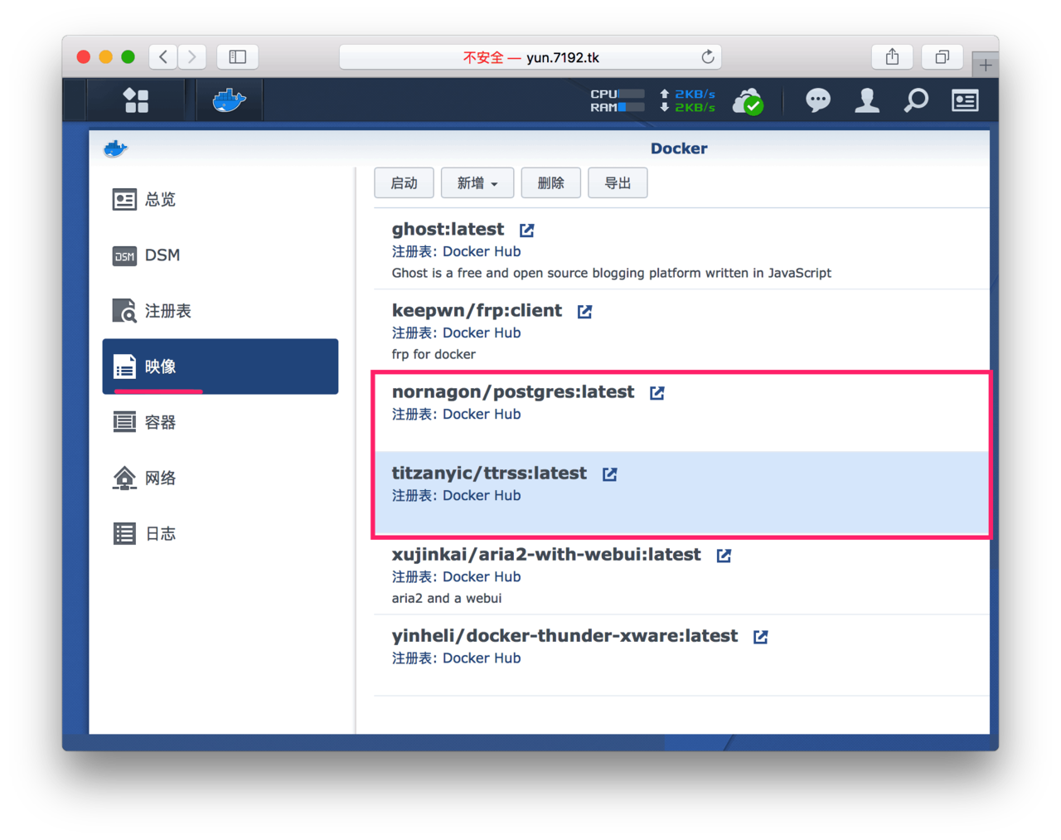
Task: Select the yinheli/docker-thunder-xware:latest image row
Action: click(x=681, y=655)
